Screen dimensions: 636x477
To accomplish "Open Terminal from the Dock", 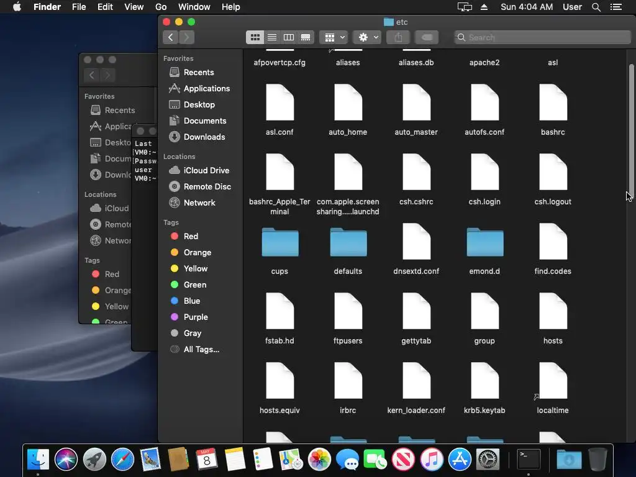I will coord(529,460).
